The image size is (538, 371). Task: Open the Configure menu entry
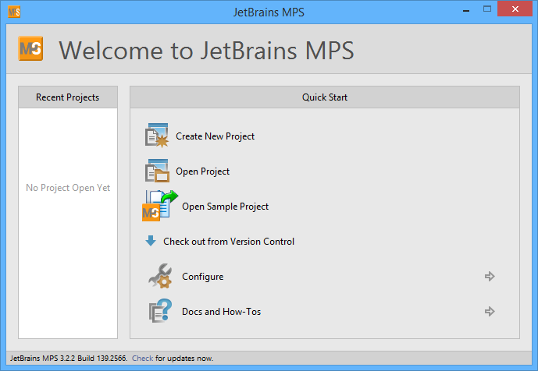pos(202,277)
